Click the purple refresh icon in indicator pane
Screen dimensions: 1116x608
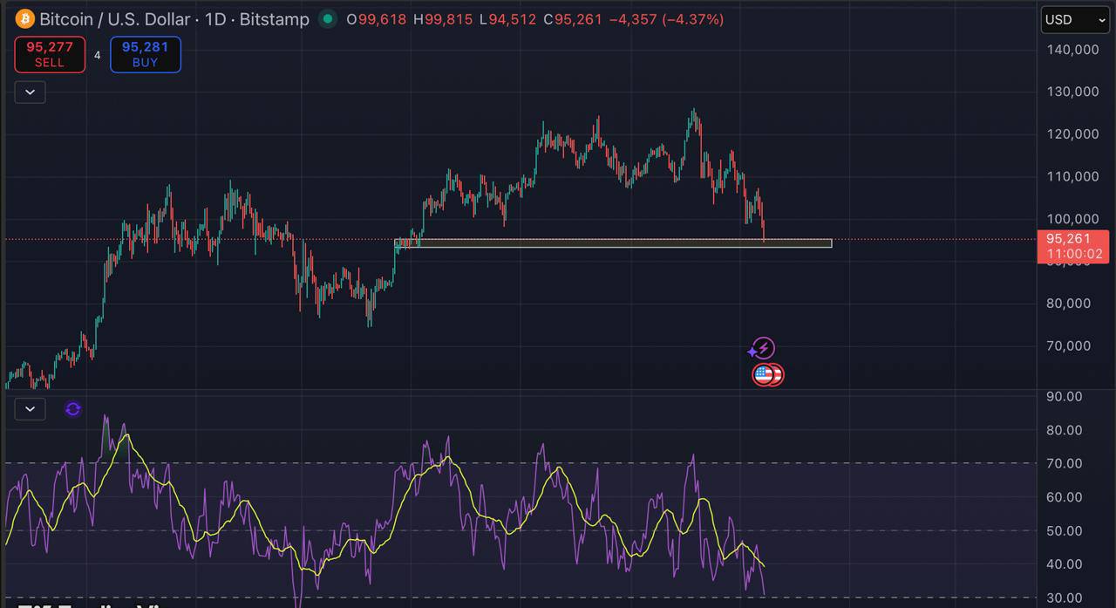coord(73,409)
